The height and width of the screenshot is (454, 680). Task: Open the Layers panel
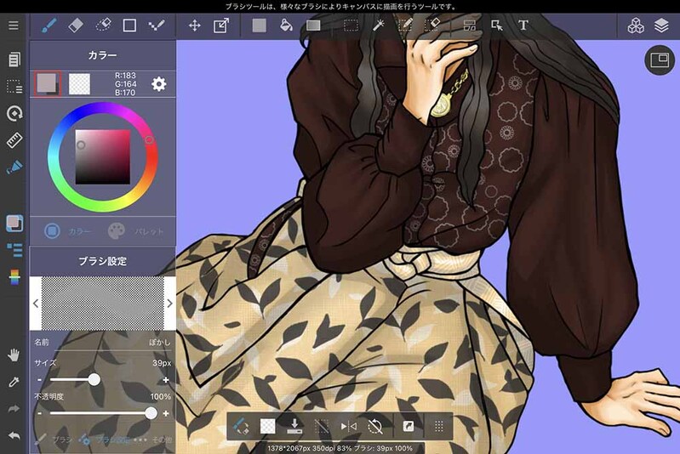pos(661,26)
